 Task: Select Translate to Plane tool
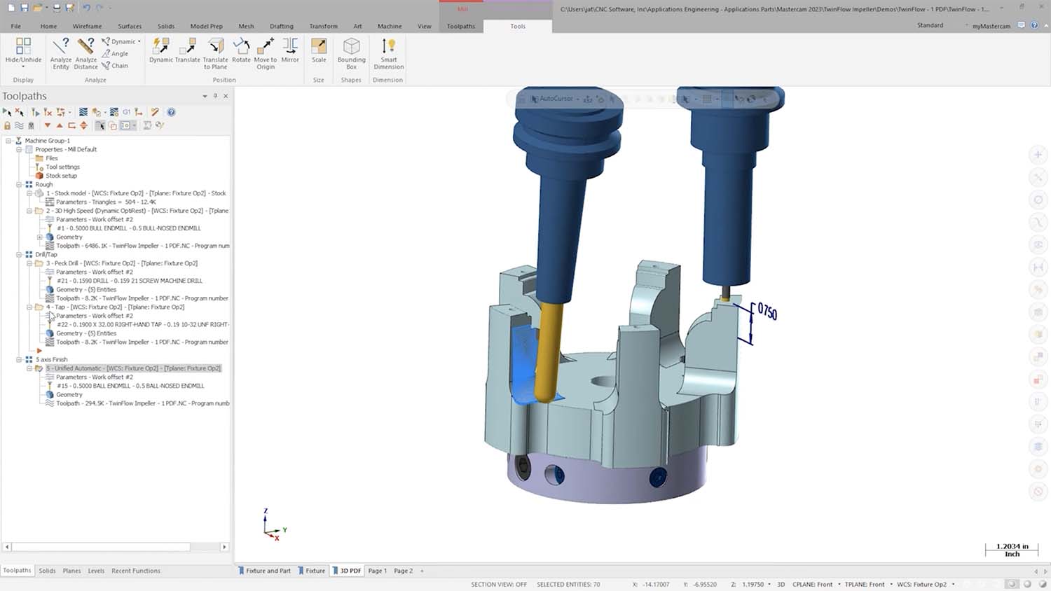215,54
